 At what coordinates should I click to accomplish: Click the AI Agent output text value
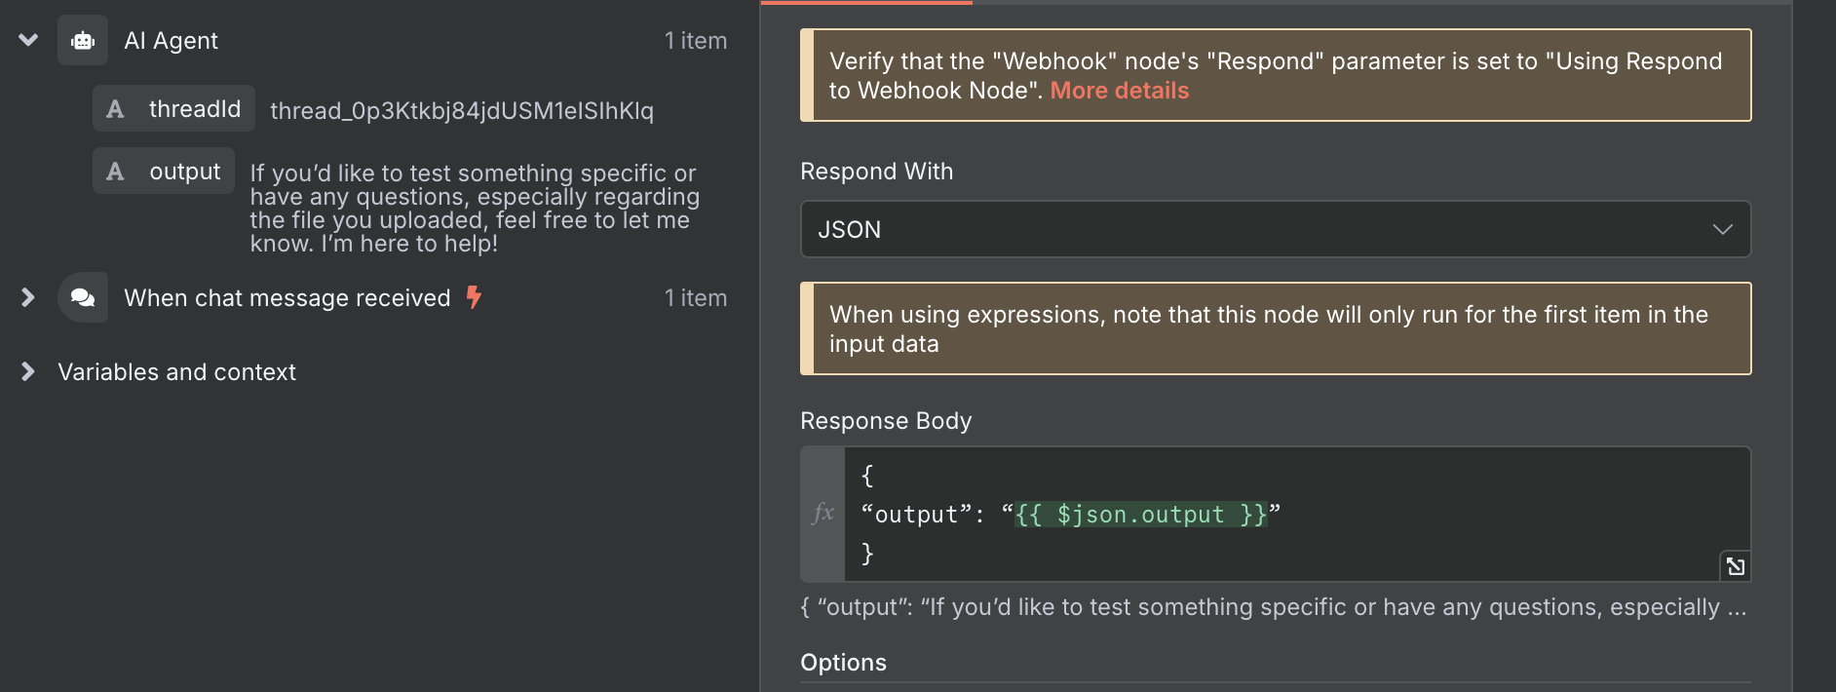pos(475,209)
